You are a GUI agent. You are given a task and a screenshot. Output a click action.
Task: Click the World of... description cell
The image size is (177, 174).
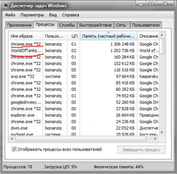[149, 50]
